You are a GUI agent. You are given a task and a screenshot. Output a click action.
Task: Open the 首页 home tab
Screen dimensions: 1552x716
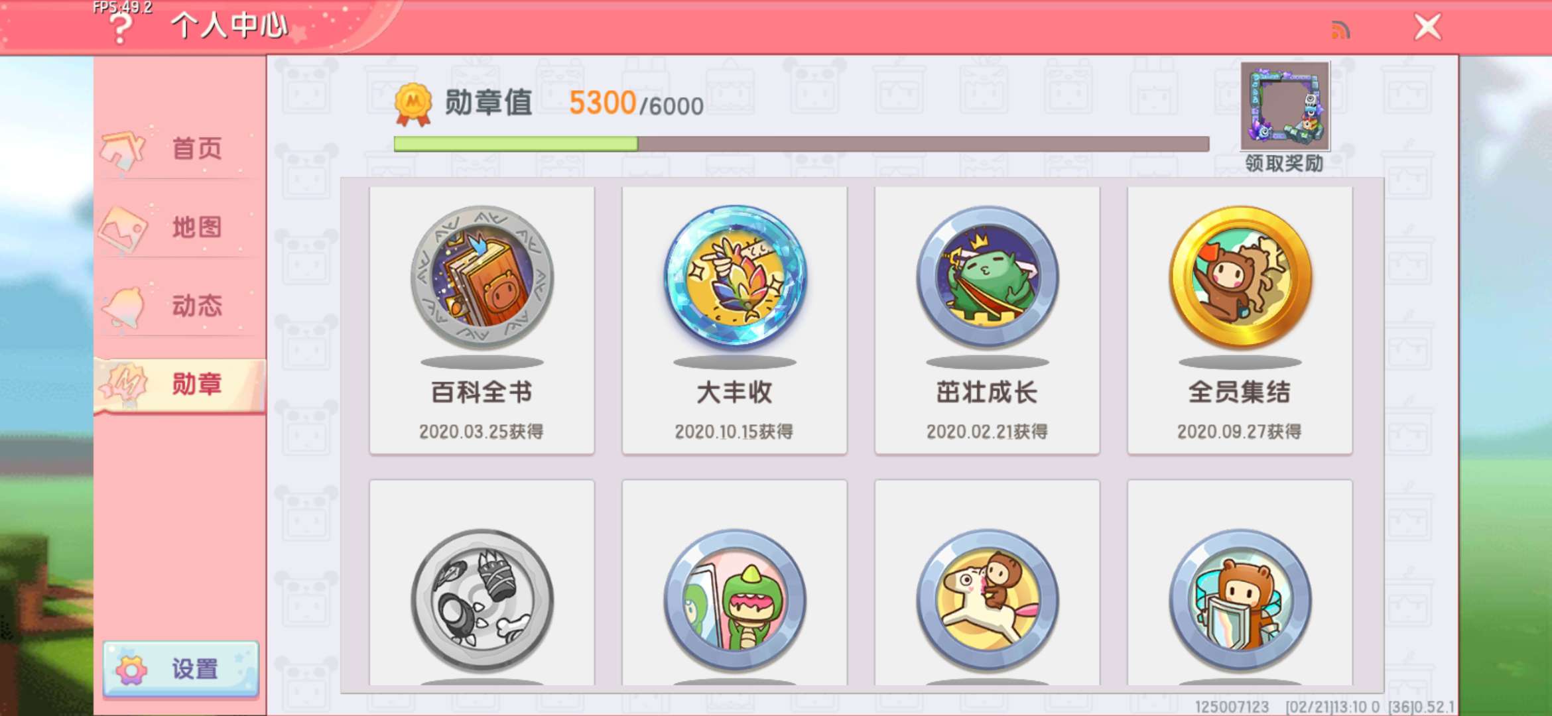click(179, 149)
